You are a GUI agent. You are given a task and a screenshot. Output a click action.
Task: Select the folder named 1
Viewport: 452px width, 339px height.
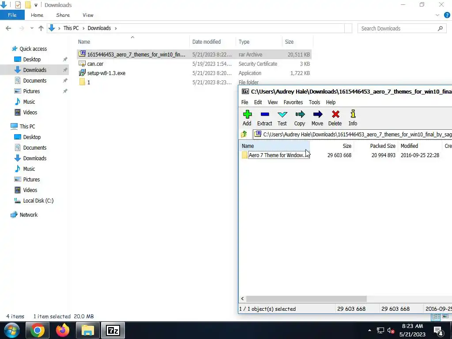(x=88, y=82)
